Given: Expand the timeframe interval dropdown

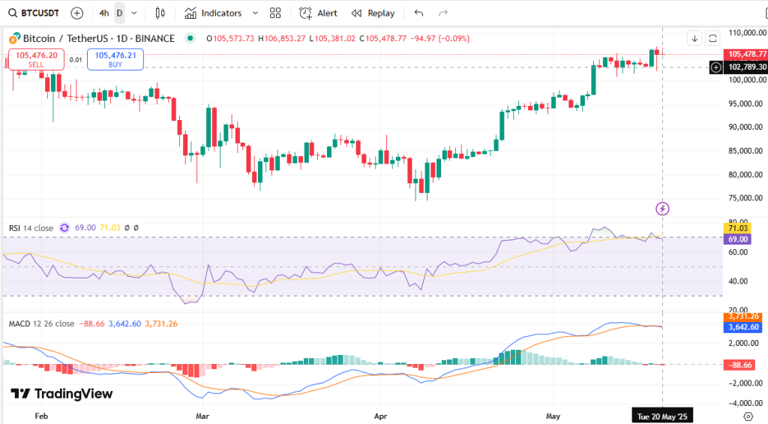Looking at the screenshot, I should (133, 13).
